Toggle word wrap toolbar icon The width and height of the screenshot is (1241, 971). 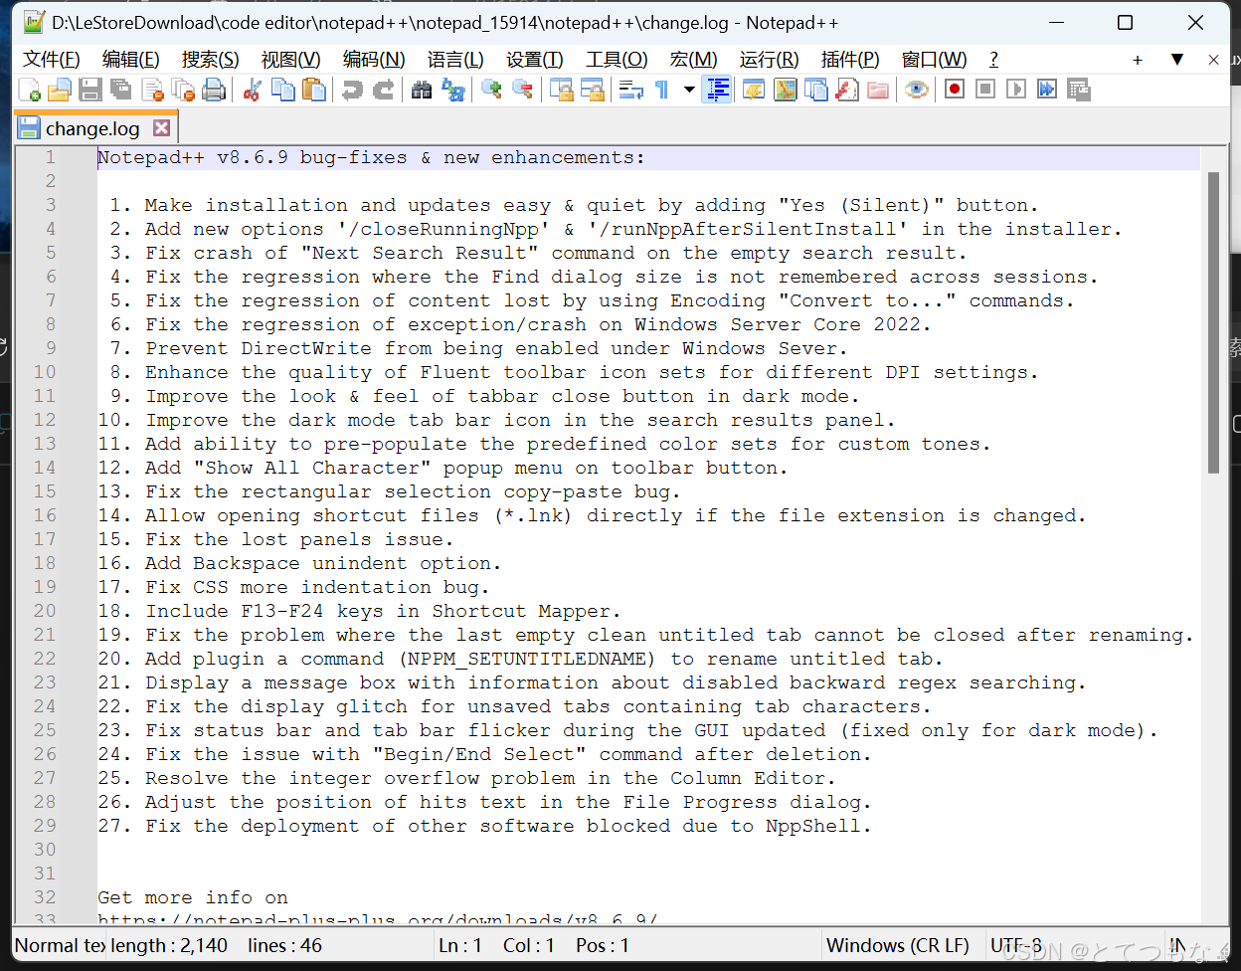630,91
